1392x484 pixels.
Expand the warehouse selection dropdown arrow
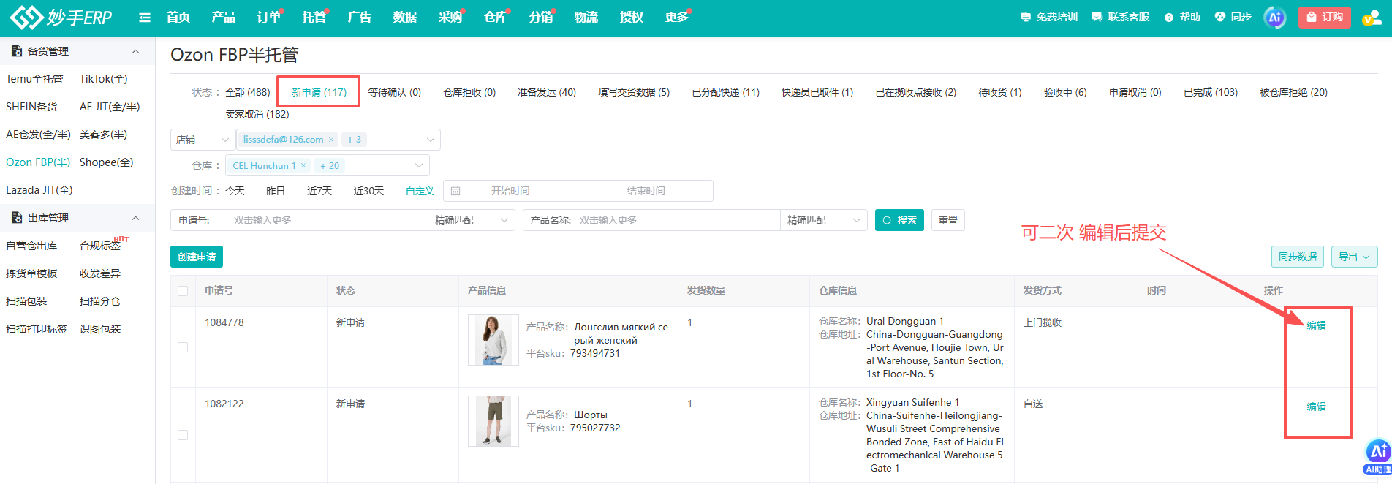419,166
